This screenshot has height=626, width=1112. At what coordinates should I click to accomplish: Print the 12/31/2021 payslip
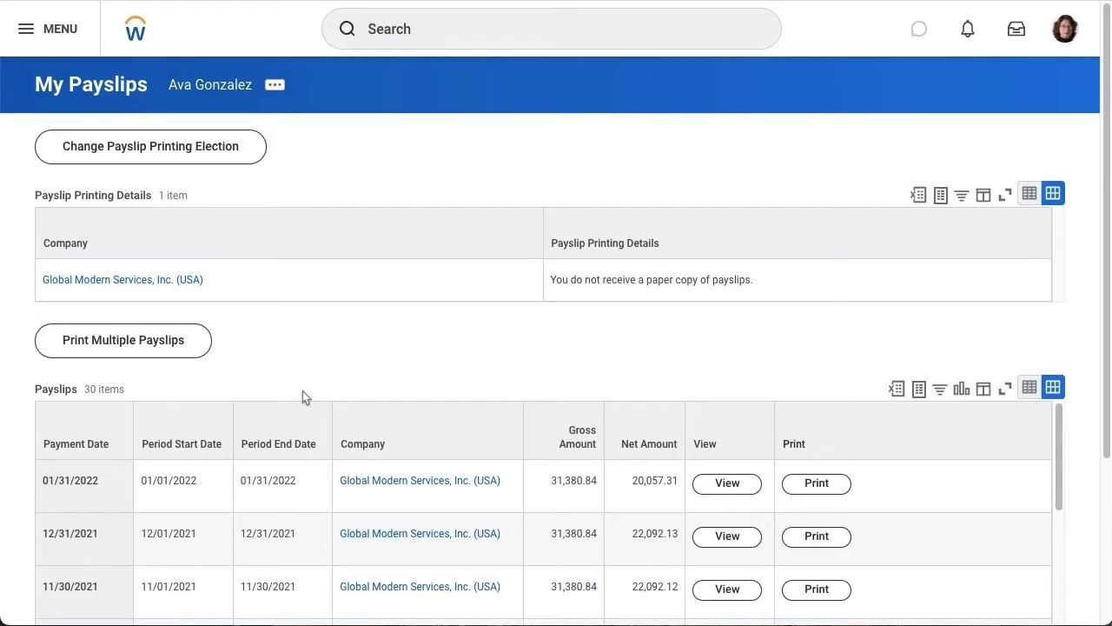tap(817, 537)
